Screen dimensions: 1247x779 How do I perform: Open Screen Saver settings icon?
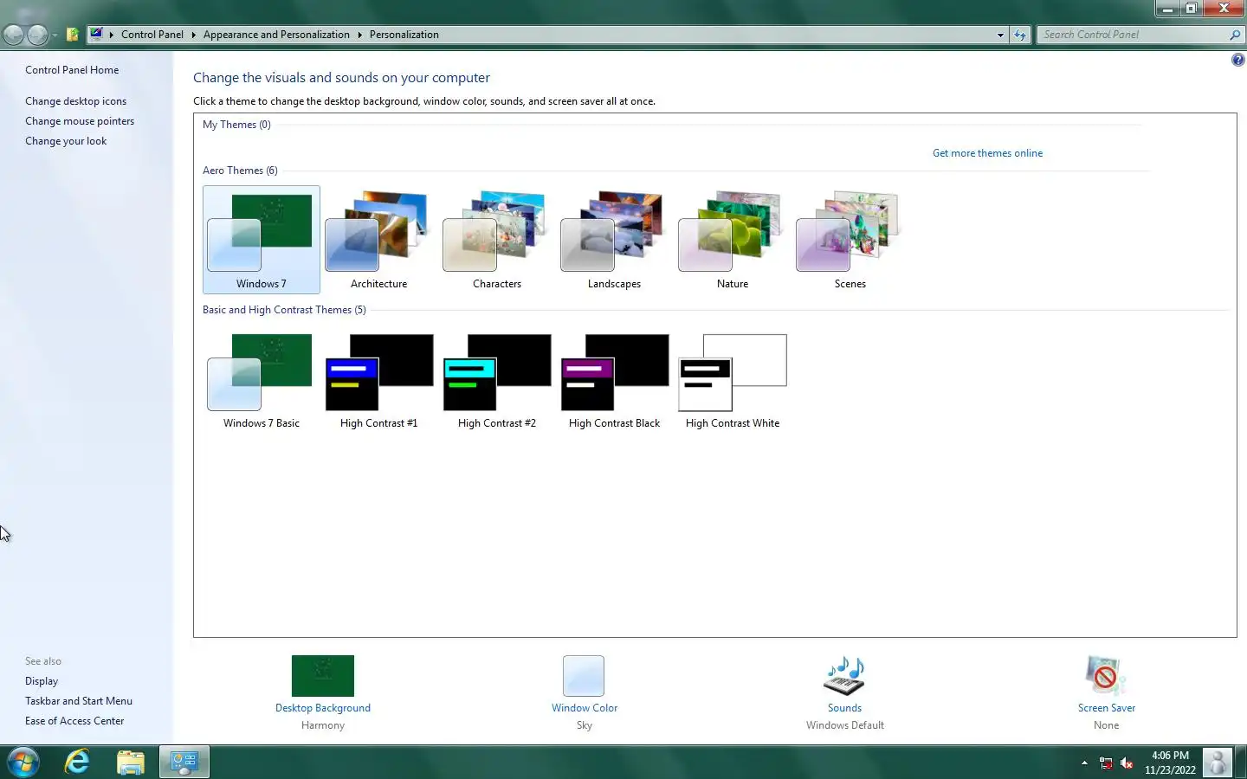(x=1106, y=676)
